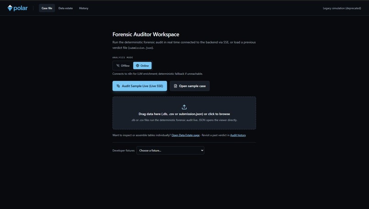Click the Forensic Auditor Workspace heading
The image size is (369, 209).
click(146, 34)
